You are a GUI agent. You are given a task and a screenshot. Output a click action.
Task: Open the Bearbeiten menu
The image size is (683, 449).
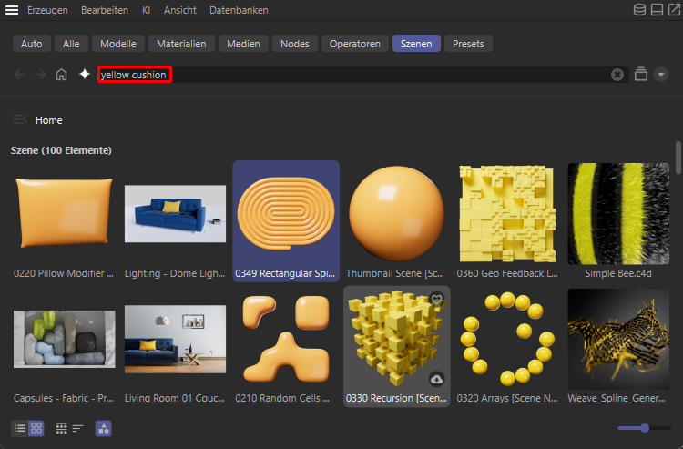point(105,10)
